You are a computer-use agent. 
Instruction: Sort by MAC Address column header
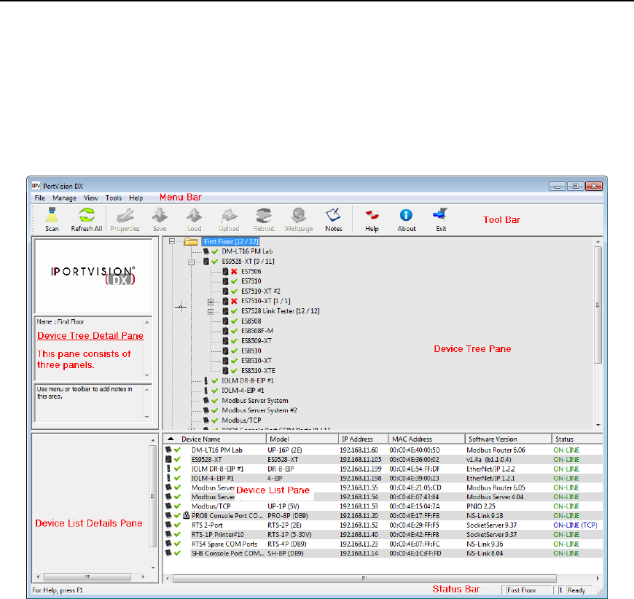point(427,439)
